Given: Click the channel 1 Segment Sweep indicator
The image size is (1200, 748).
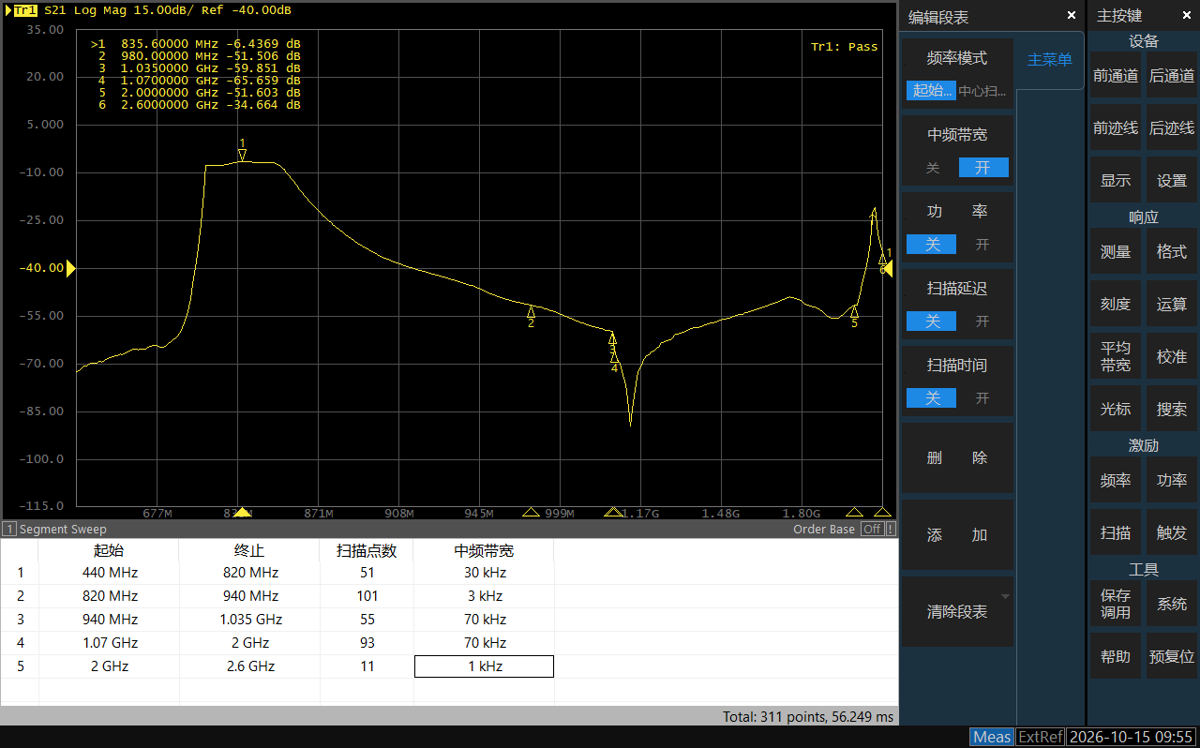Looking at the screenshot, I should 56,530.
